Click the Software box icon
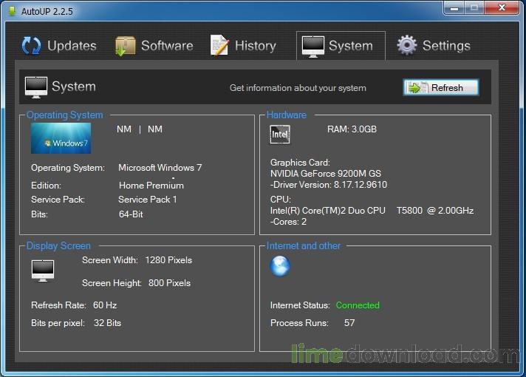Viewport: 526px width, 377px height. click(x=125, y=46)
